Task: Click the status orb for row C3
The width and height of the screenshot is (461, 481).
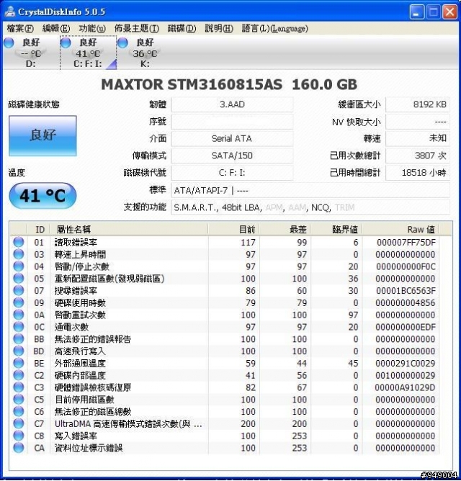Action: tap(19, 387)
